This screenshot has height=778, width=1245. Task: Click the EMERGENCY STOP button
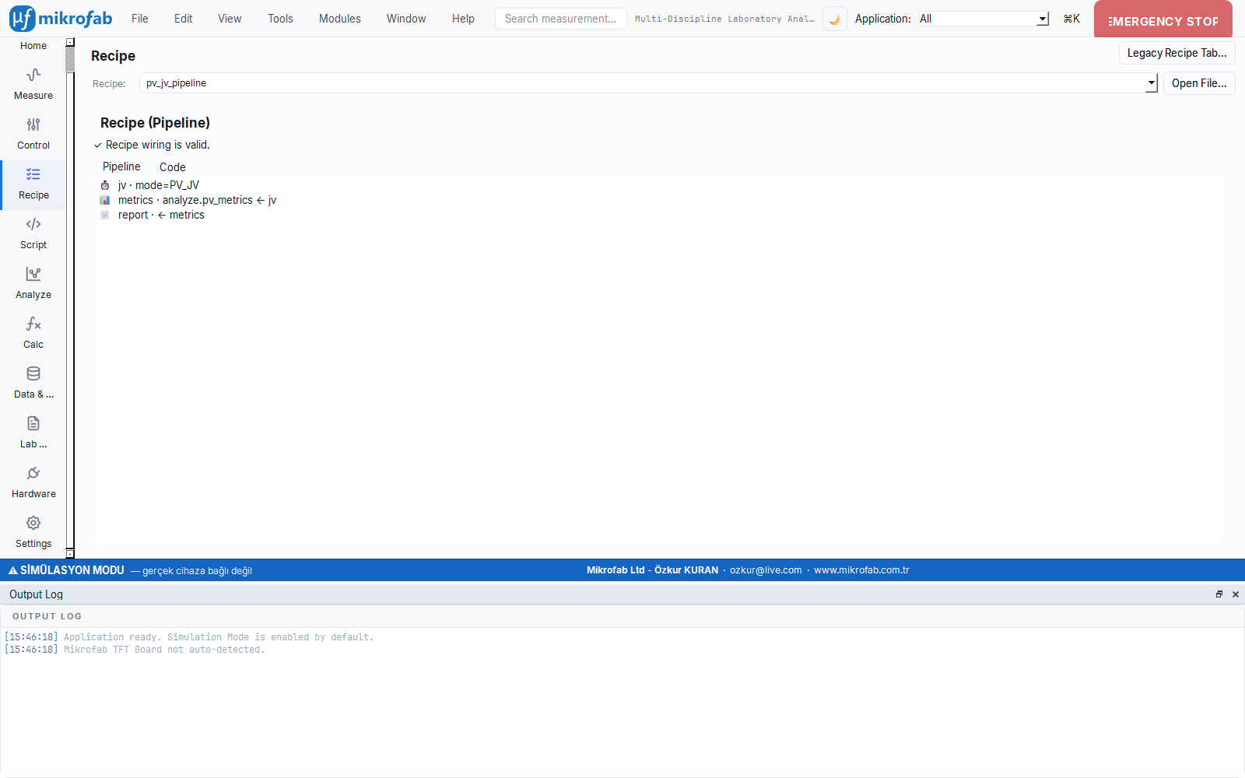(x=1163, y=19)
